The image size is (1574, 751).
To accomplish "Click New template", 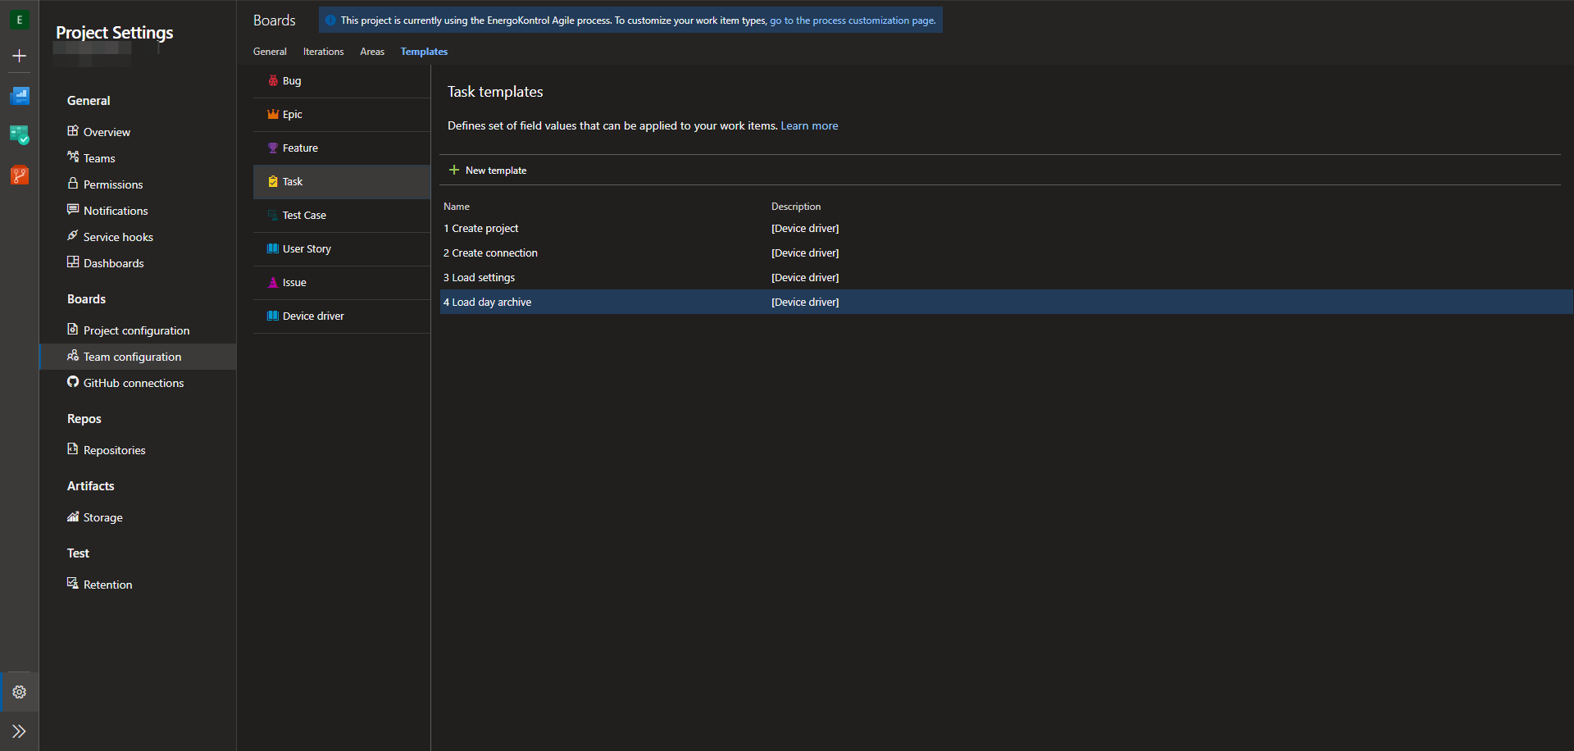I will (488, 170).
